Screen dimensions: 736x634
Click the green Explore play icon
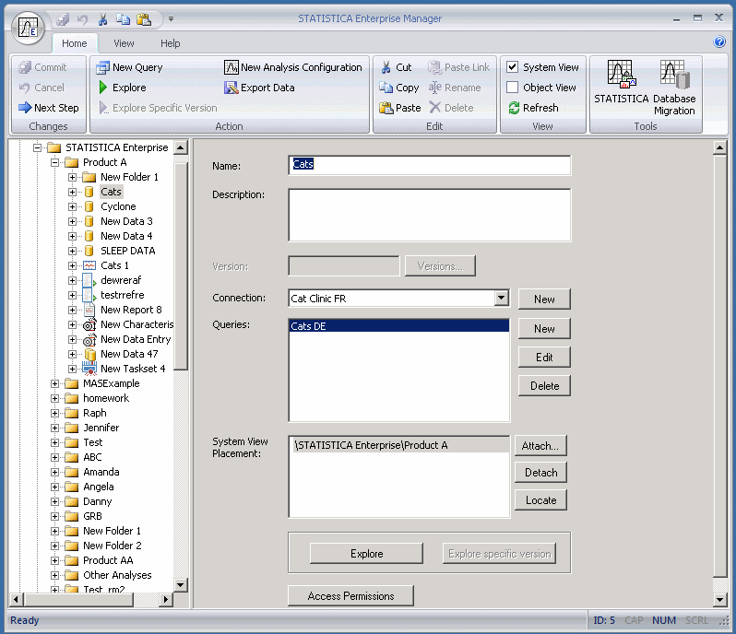pyautogui.click(x=103, y=88)
